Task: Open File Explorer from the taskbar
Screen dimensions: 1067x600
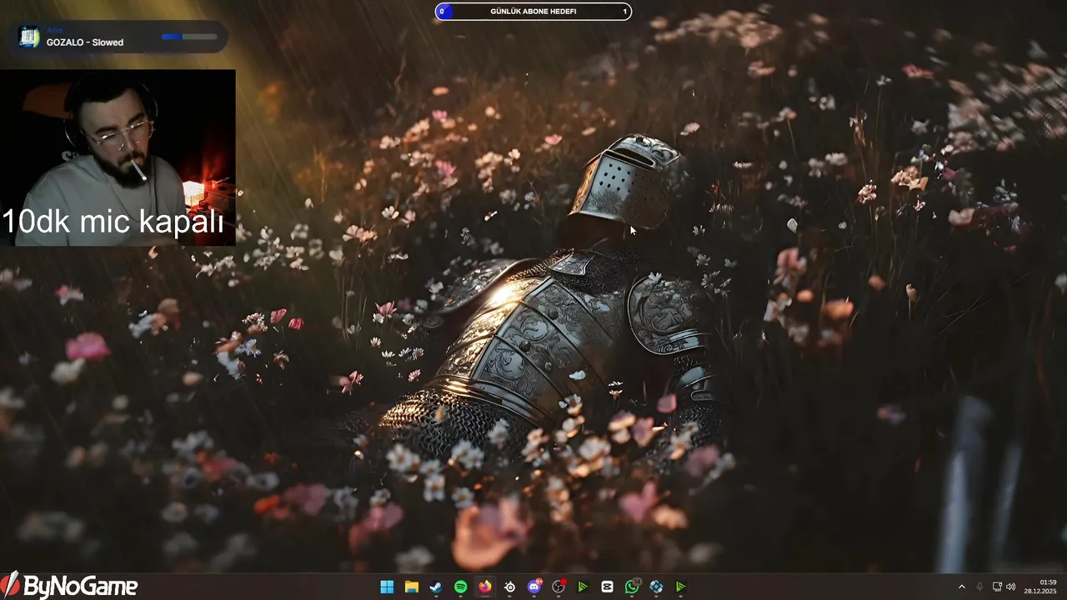Action: (411, 587)
